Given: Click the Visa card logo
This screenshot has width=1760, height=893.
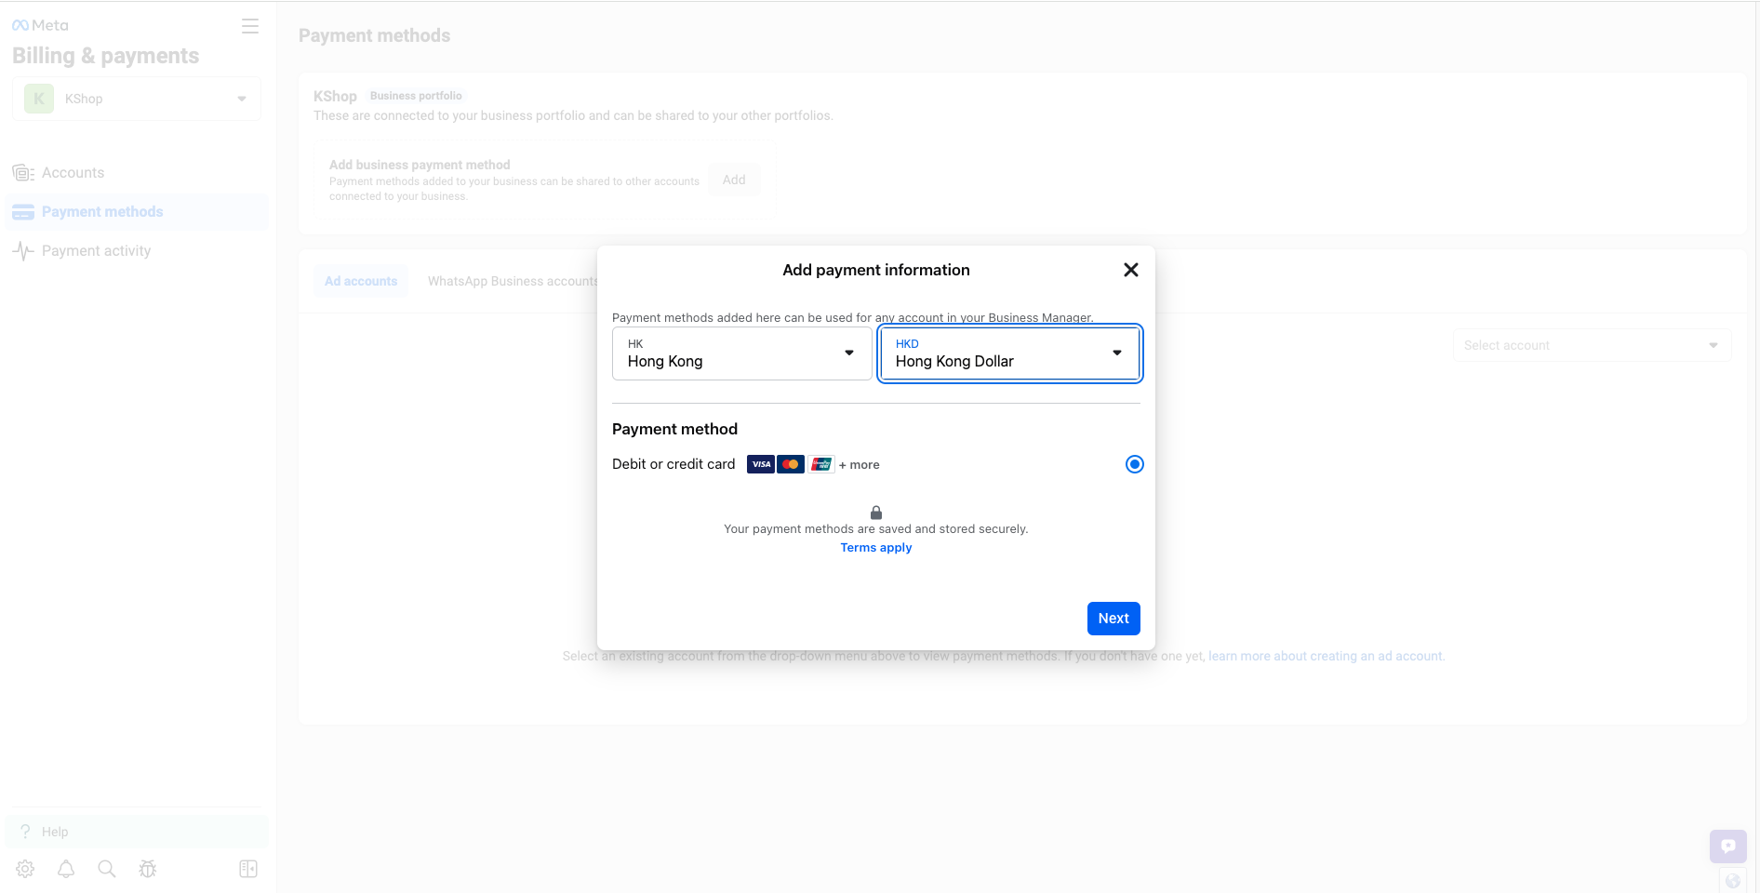Looking at the screenshot, I should click(x=761, y=464).
